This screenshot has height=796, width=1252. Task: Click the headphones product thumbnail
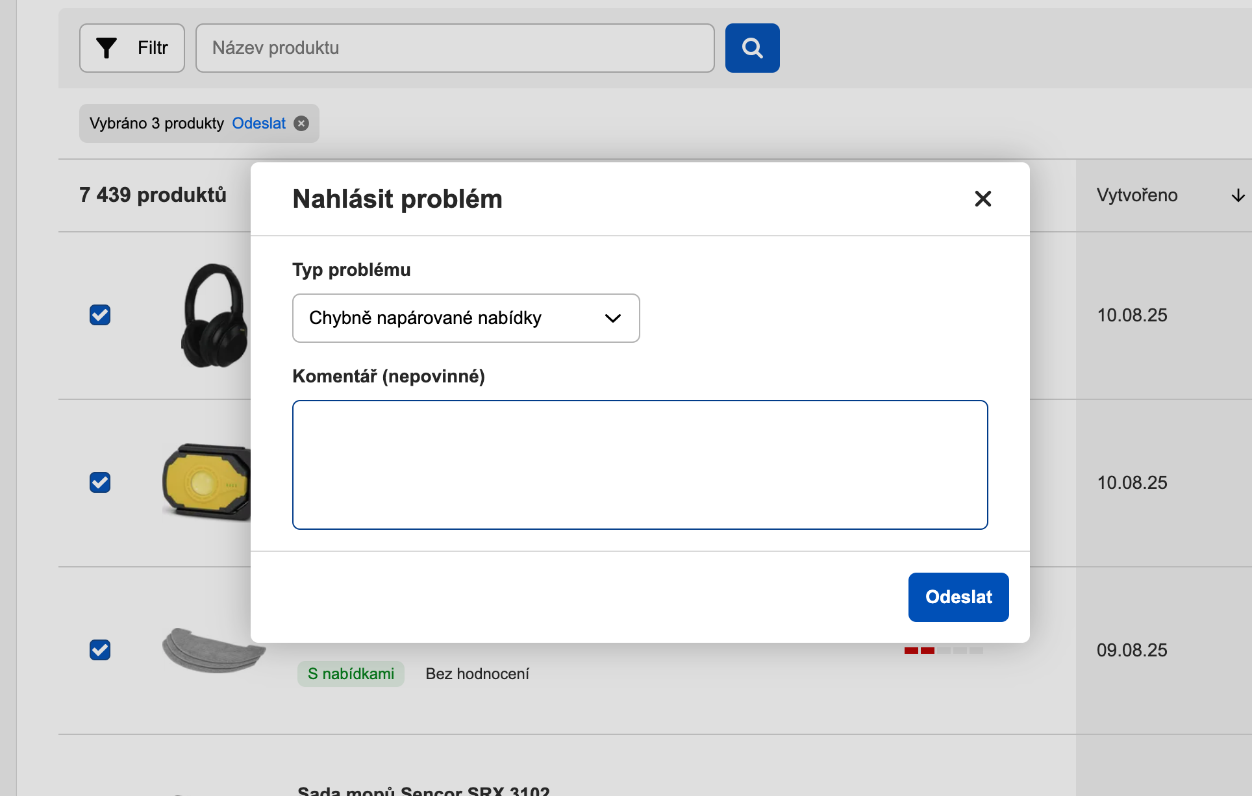214,315
